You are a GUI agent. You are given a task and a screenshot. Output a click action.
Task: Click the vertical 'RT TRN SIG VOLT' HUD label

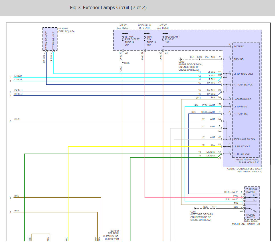point(46,41)
